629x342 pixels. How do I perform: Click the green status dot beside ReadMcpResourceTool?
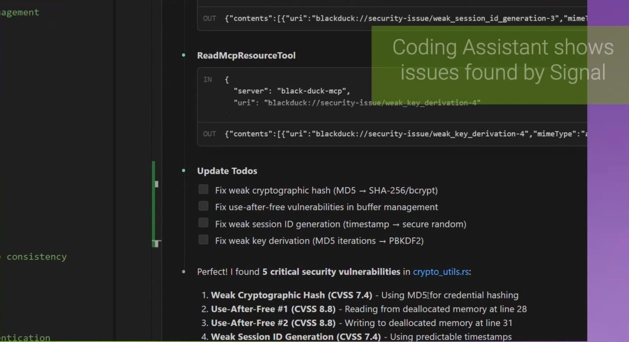click(184, 55)
